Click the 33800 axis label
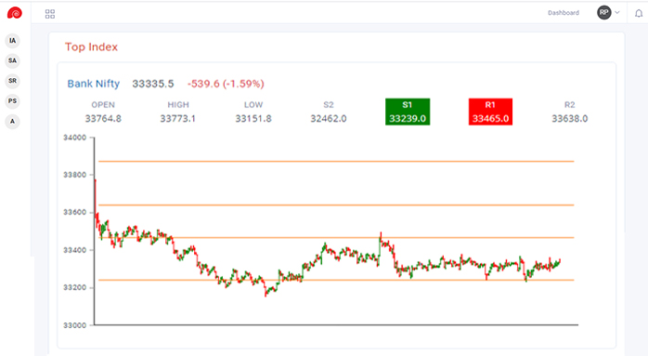The width and height of the screenshot is (648, 356). (x=75, y=175)
